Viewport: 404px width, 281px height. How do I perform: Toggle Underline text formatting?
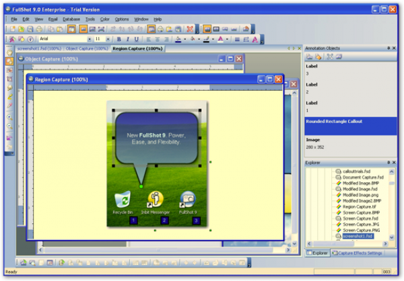(x=134, y=40)
